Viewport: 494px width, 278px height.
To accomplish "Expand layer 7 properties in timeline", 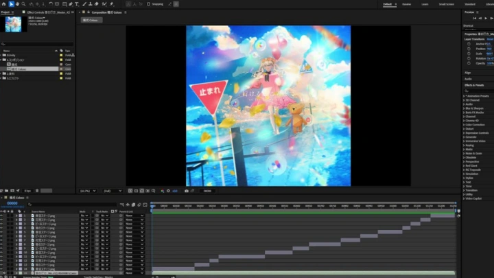I will pyautogui.click(x=16, y=240).
